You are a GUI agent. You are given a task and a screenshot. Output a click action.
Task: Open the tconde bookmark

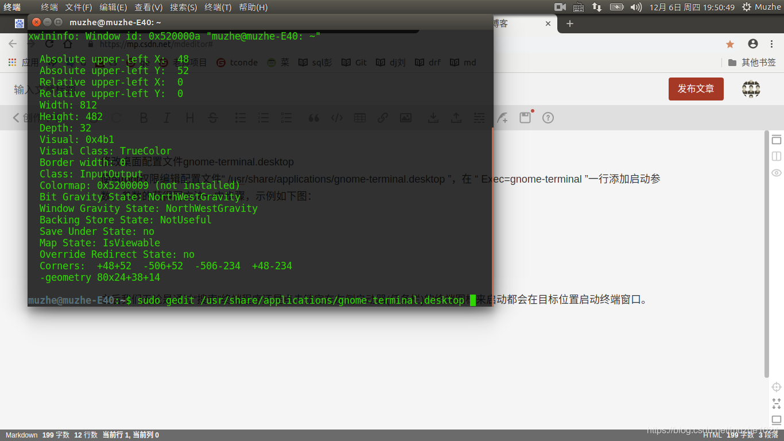237,62
